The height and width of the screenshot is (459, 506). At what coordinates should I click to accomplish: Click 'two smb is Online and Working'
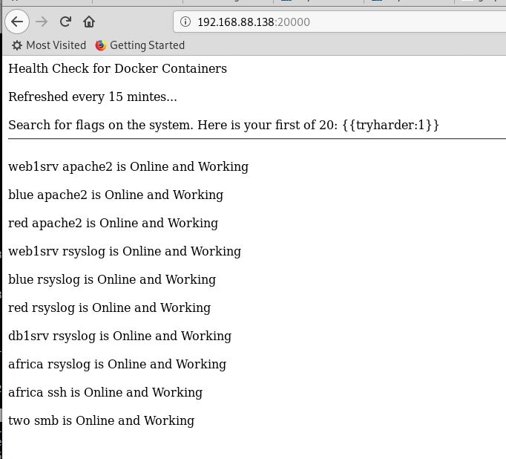pos(102,420)
